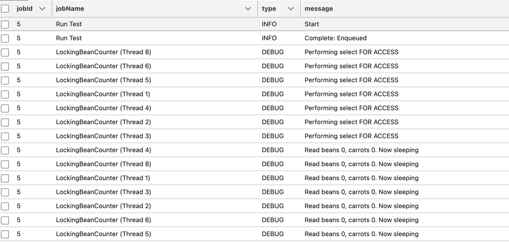Tick the checkbox for Thread 8 Performing select row
509x242 pixels.
click(x=5, y=52)
